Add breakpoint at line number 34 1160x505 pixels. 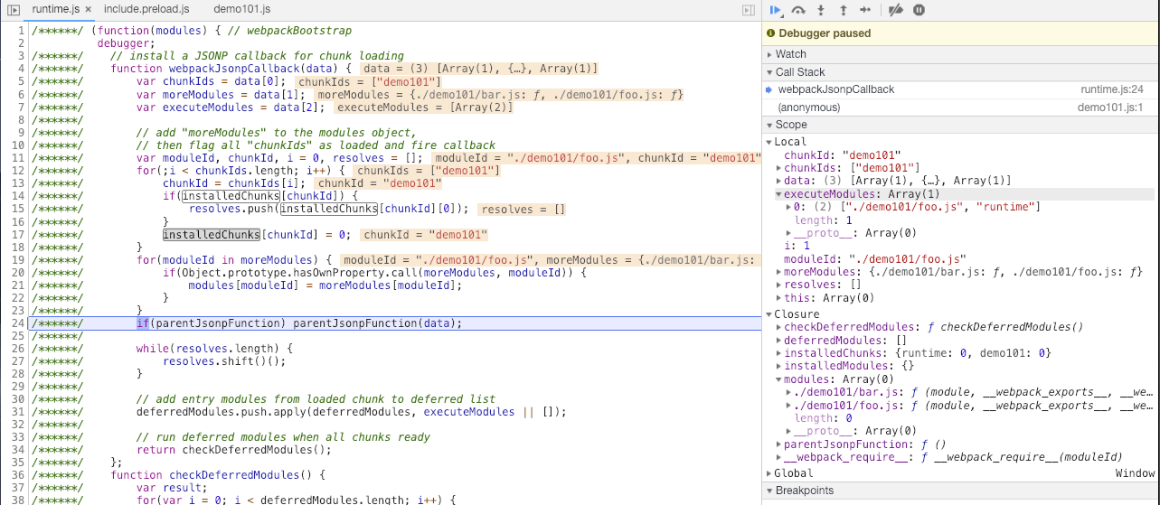[17, 450]
